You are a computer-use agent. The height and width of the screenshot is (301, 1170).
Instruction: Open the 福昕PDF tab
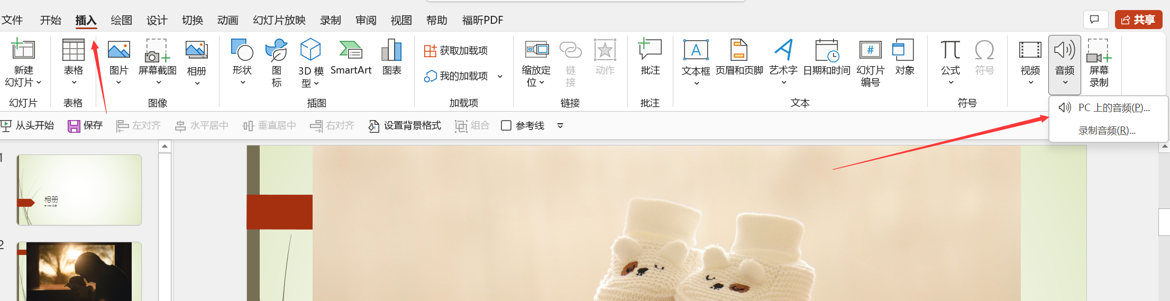(x=482, y=20)
